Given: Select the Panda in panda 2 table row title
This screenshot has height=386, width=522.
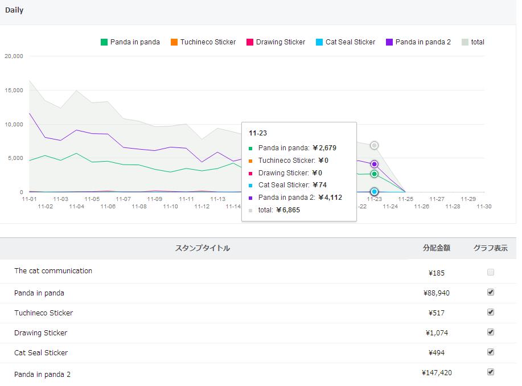Looking at the screenshot, I should point(42,374).
